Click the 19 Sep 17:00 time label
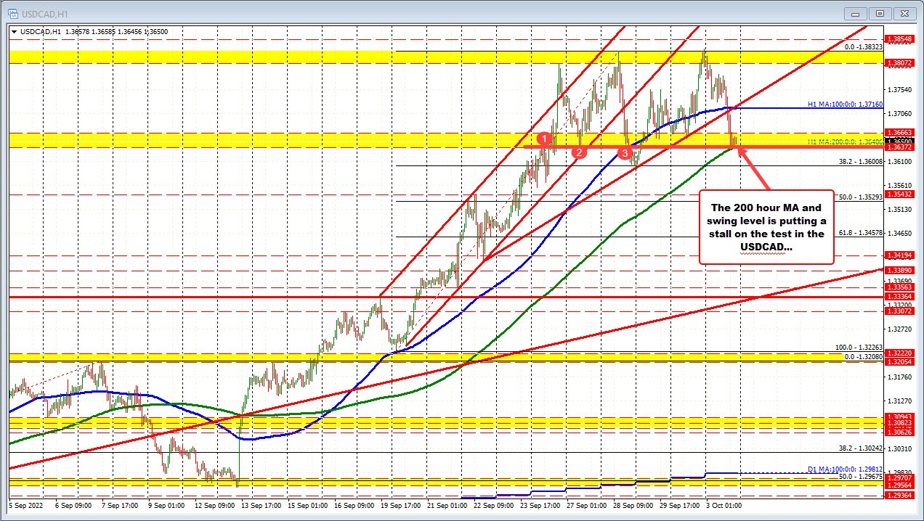924x521 pixels. coord(402,506)
